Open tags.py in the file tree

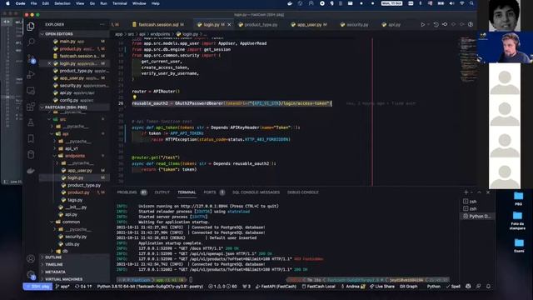(x=75, y=200)
